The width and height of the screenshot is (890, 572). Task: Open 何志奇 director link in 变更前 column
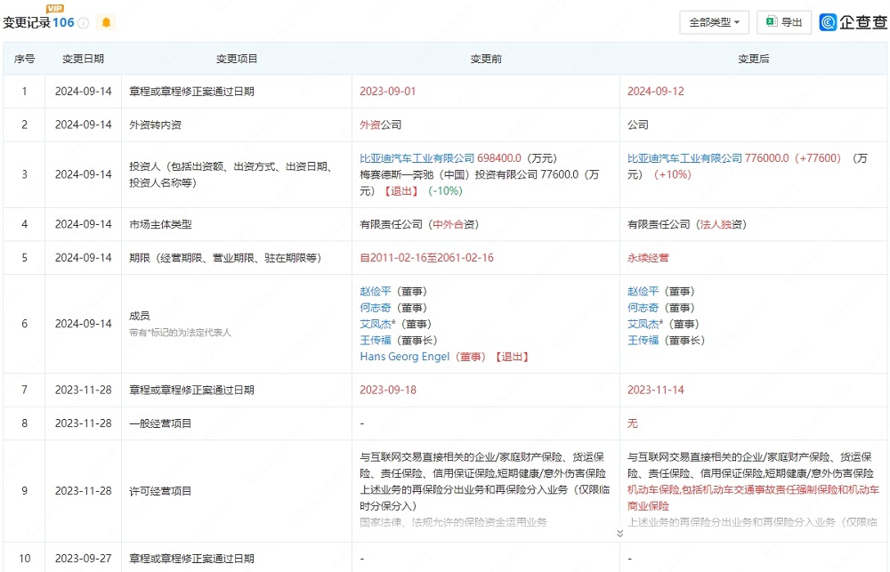pyautogui.click(x=375, y=307)
